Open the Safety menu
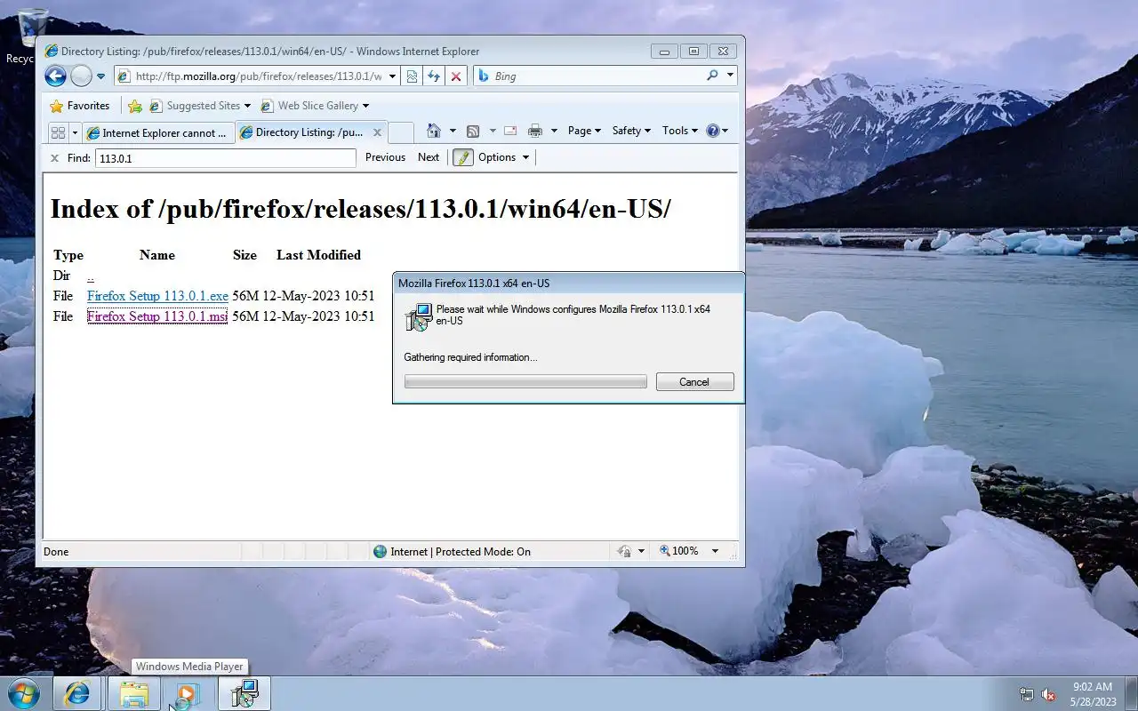1138x711 pixels. [631, 131]
